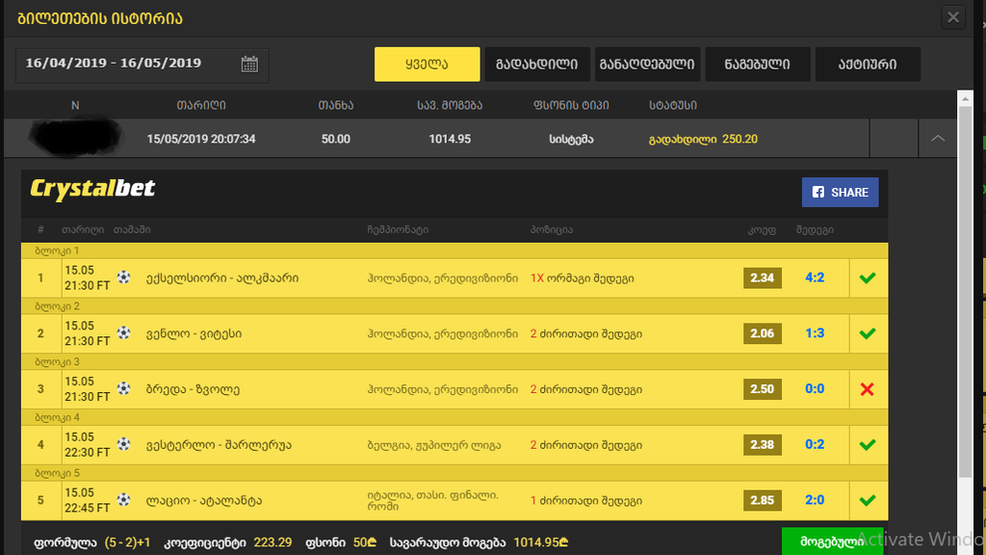The image size is (986, 555).
Task: Click the ექსელსიორი - ალკმაარი match name
Action: 222,278
